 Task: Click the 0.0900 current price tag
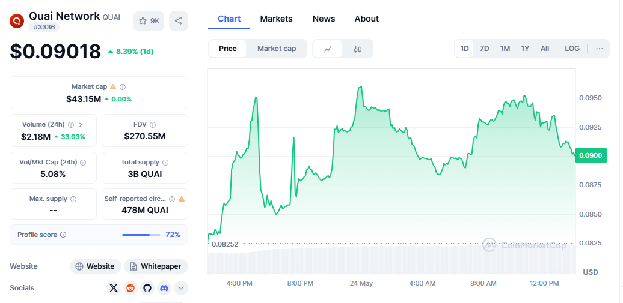(x=591, y=155)
